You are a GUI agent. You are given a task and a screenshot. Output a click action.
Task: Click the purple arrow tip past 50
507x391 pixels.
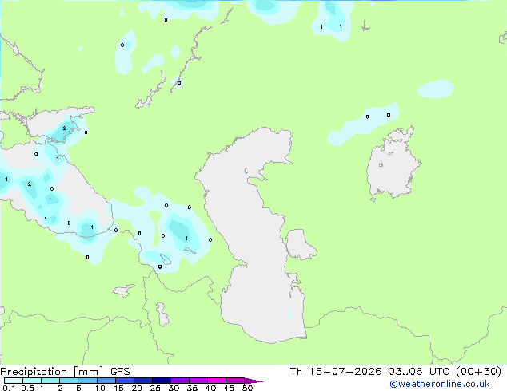(253, 381)
